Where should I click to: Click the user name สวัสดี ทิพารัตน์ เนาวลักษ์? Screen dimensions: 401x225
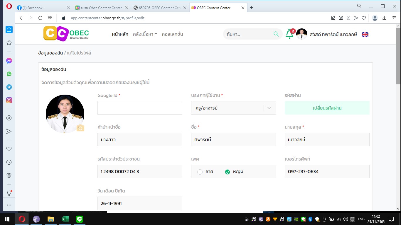[333, 34]
